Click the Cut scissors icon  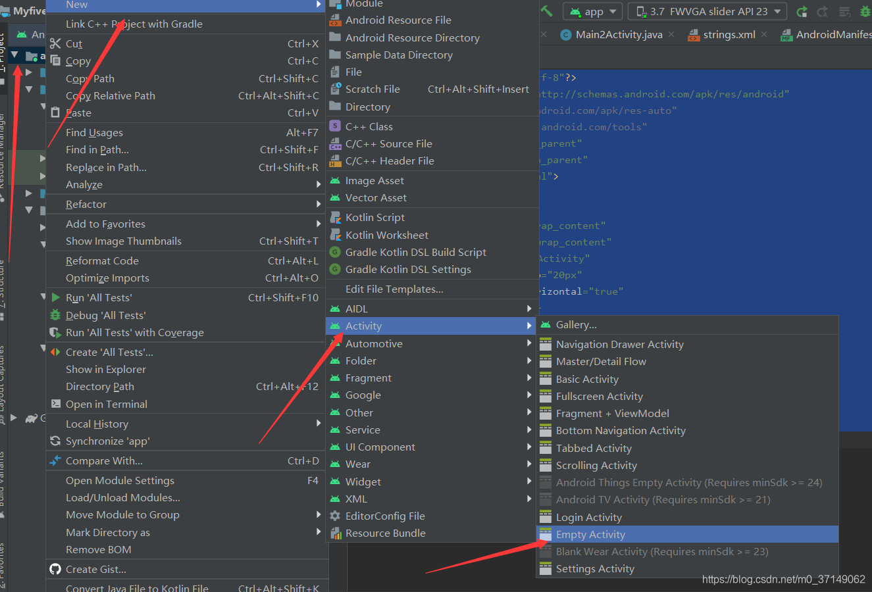coord(55,43)
